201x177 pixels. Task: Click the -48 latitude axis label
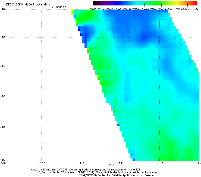2,127
